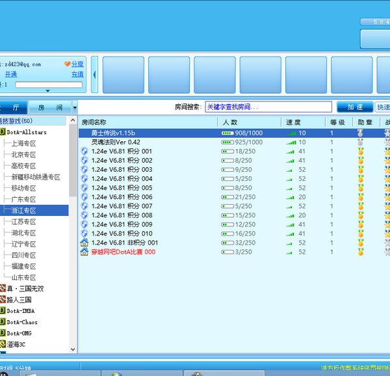Click house icon of 穿越网吧DotA比赛 000 room
This screenshot has width=390, height=376.
coord(84,251)
